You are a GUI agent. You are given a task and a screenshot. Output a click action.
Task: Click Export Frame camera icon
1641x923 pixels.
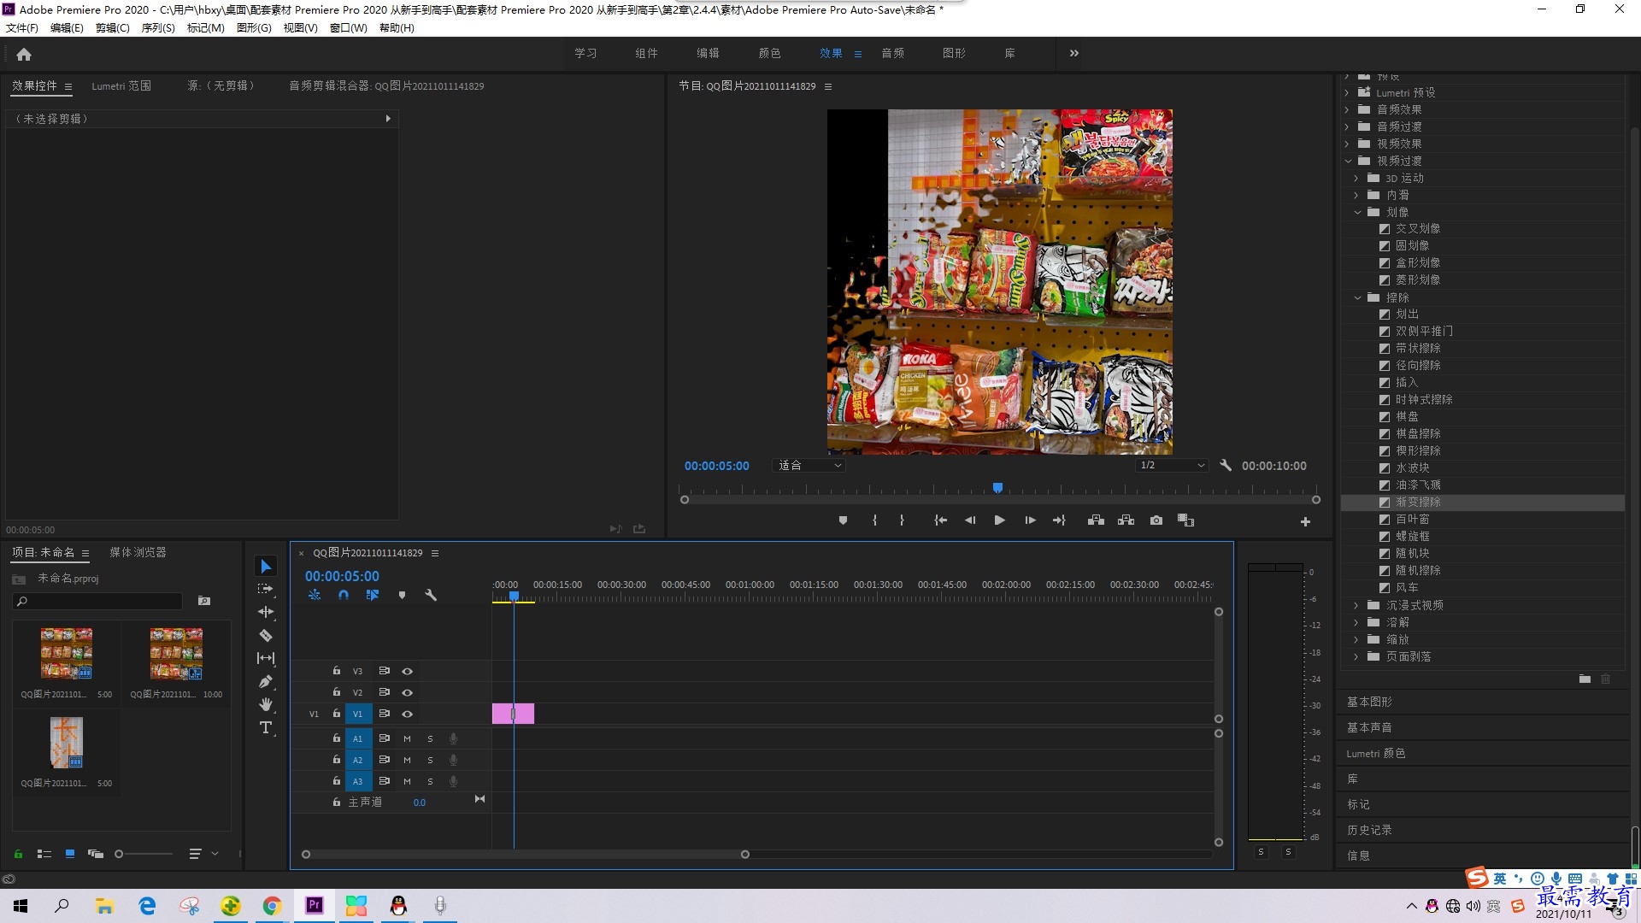1156,520
